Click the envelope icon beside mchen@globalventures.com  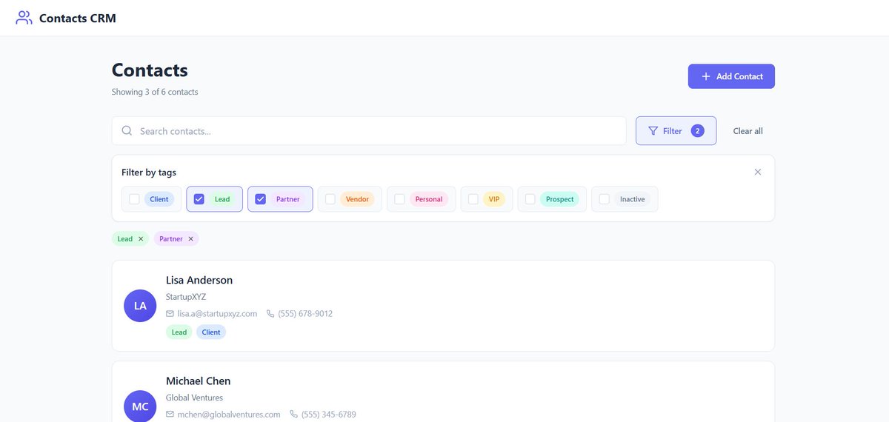(x=170, y=415)
